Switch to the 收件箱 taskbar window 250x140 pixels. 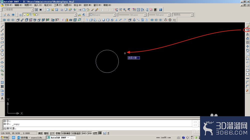tap(31, 138)
